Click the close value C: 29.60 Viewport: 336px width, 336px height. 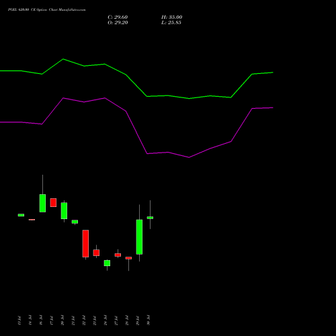118,17
